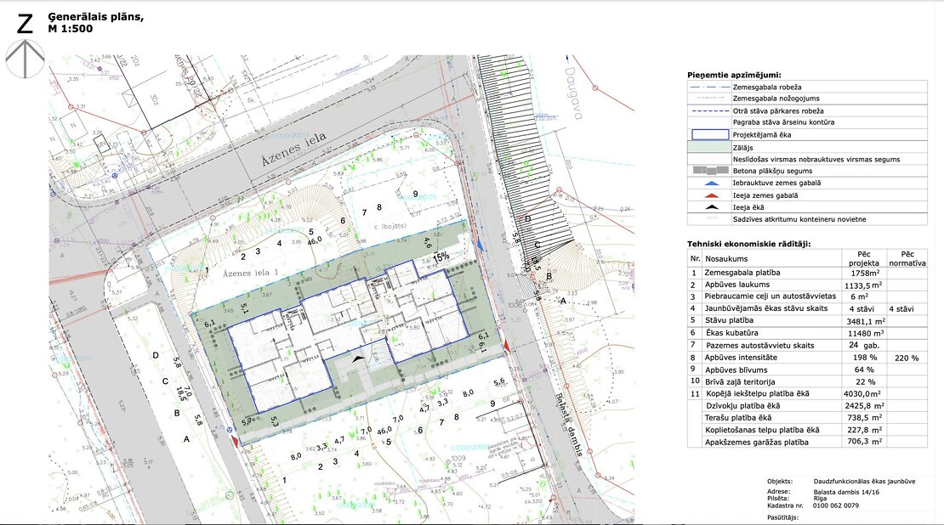Click the Tehniski ekonomiskie rādītāji heading
The height and width of the screenshot is (525, 944).
click(x=748, y=244)
